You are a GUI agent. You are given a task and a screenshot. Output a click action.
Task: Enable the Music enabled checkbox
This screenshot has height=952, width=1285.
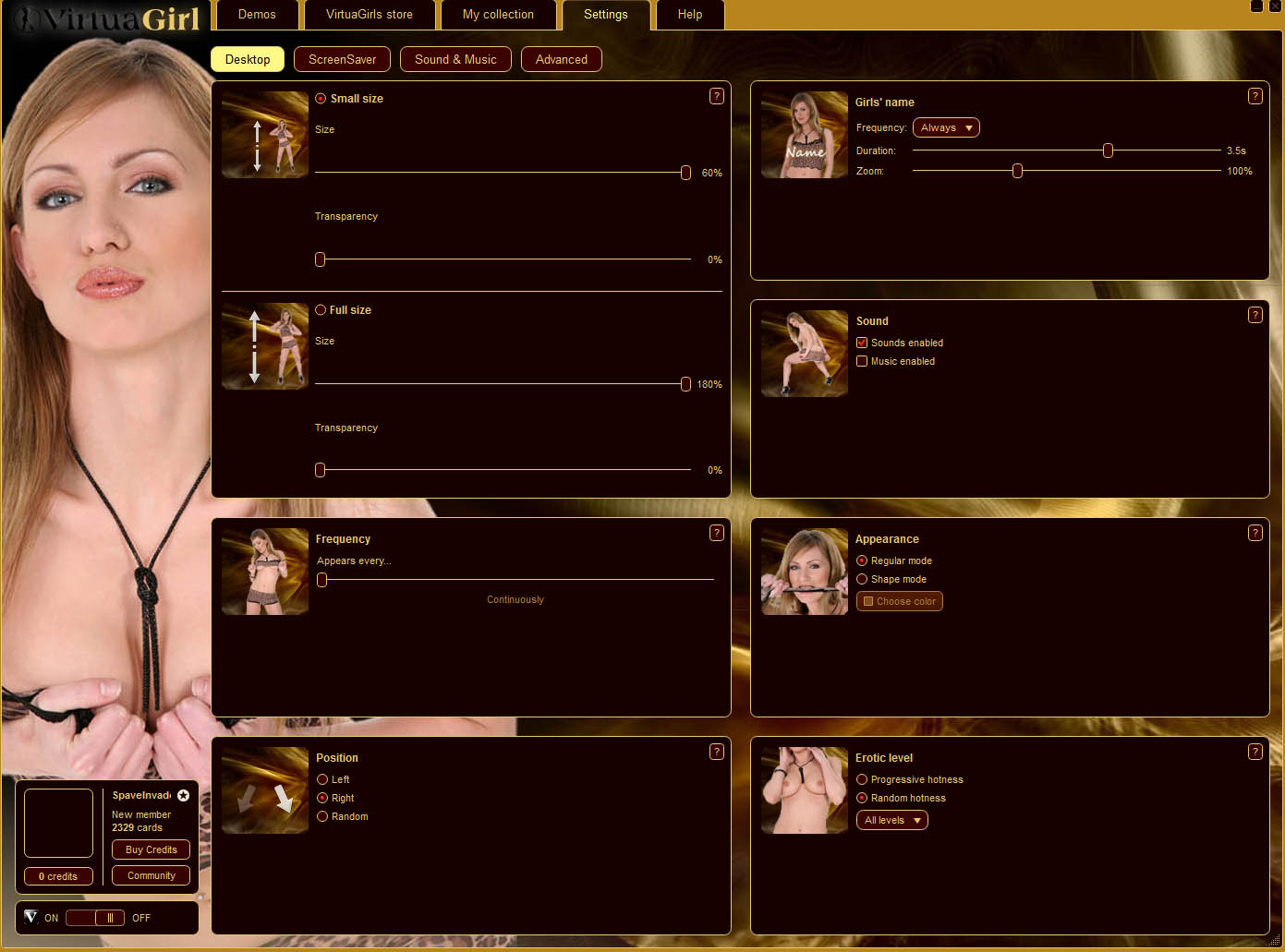[862, 361]
